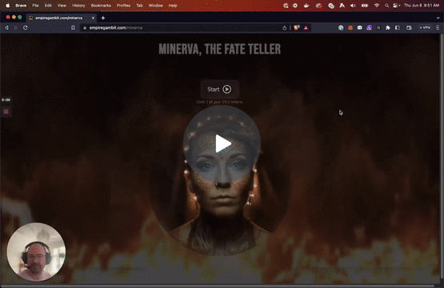The width and height of the screenshot is (444, 288).
Task: Go back with the browser back arrow
Action: pos(6,28)
